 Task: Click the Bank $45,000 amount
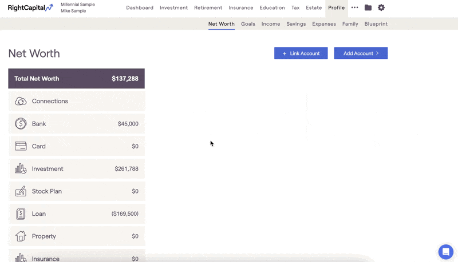pos(128,124)
